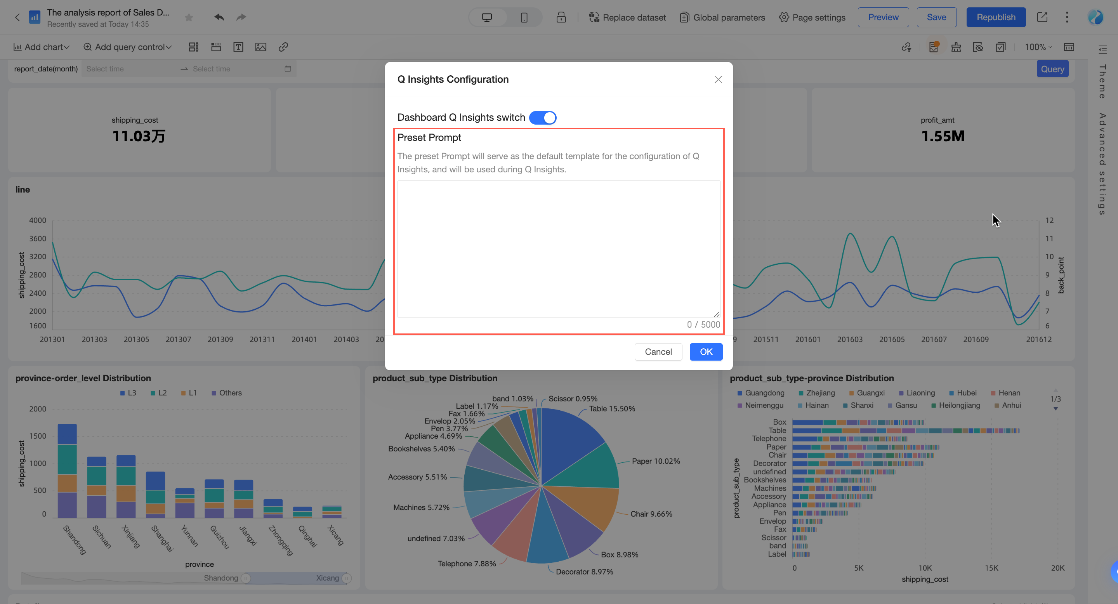Click the Preset Prompt text area
The height and width of the screenshot is (604, 1118).
(x=559, y=249)
